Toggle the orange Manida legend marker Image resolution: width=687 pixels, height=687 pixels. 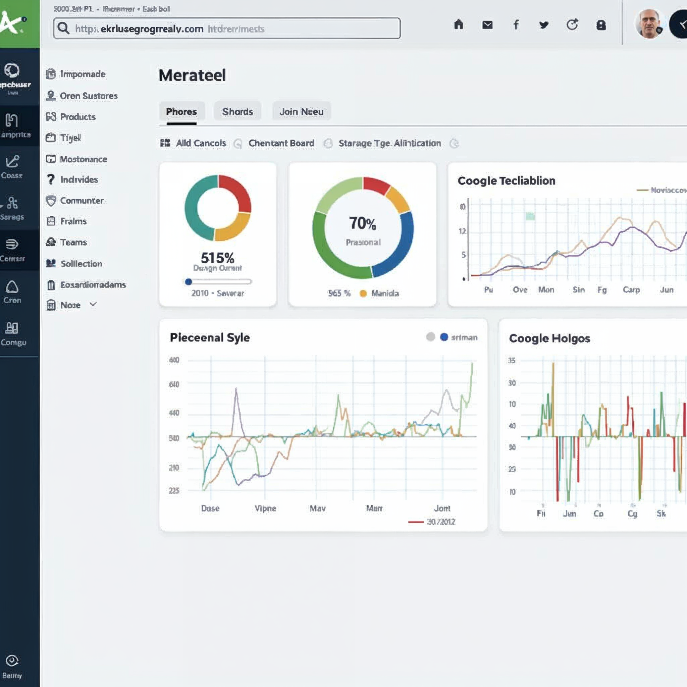tap(363, 294)
